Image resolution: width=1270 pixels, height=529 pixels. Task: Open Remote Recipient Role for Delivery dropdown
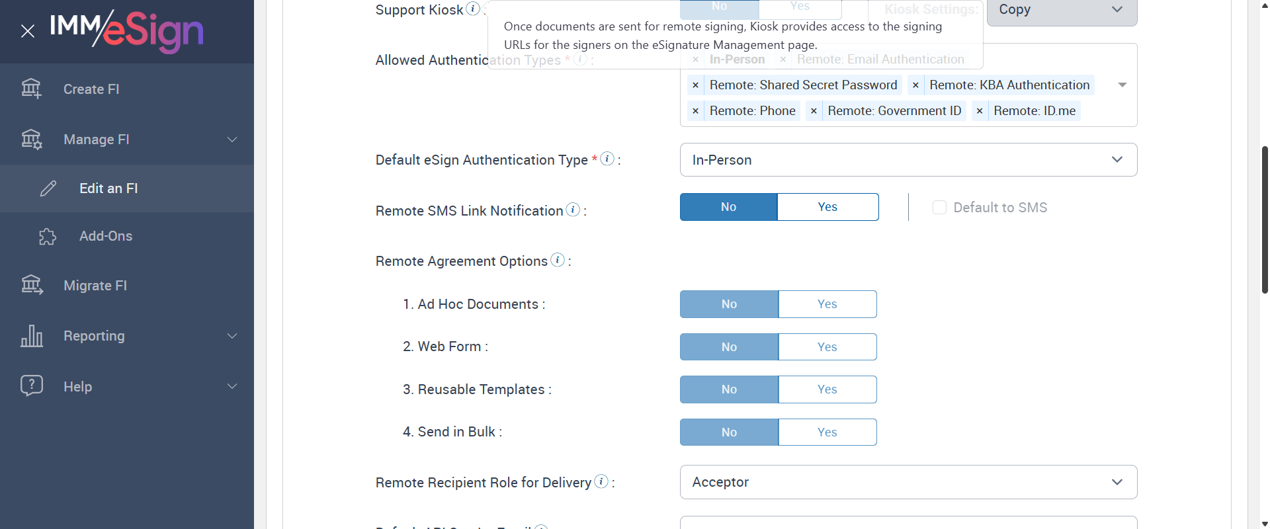pos(908,482)
